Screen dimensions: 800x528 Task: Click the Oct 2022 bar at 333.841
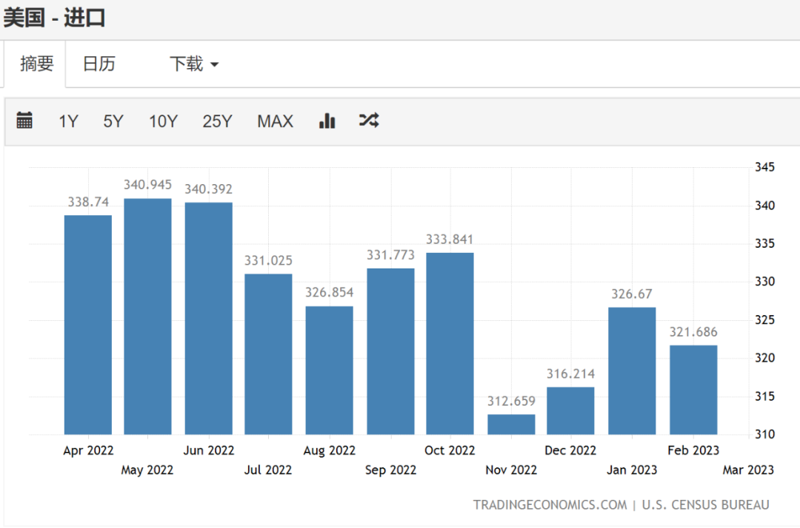click(450, 344)
